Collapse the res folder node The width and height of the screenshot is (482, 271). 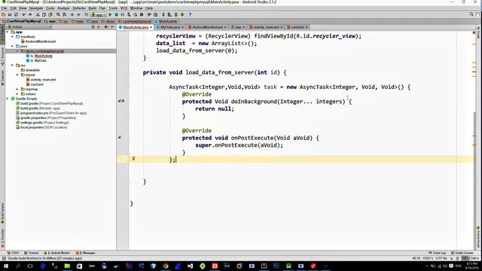[12, 65]
